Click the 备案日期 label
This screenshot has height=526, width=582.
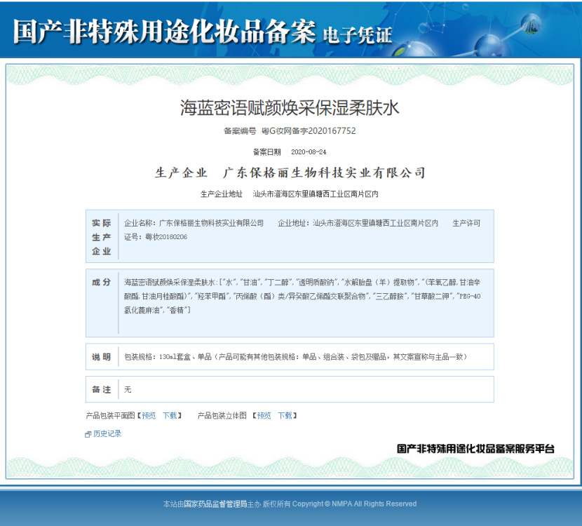(x=267, y=151)
